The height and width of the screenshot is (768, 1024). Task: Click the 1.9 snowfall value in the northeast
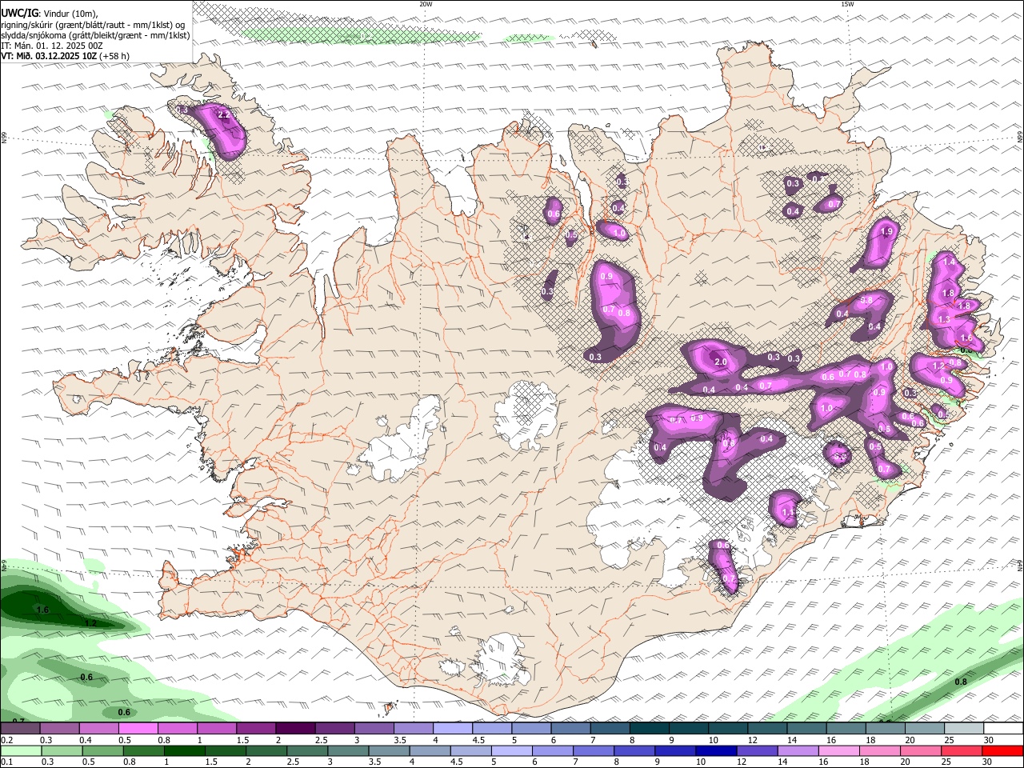point(886,232)
